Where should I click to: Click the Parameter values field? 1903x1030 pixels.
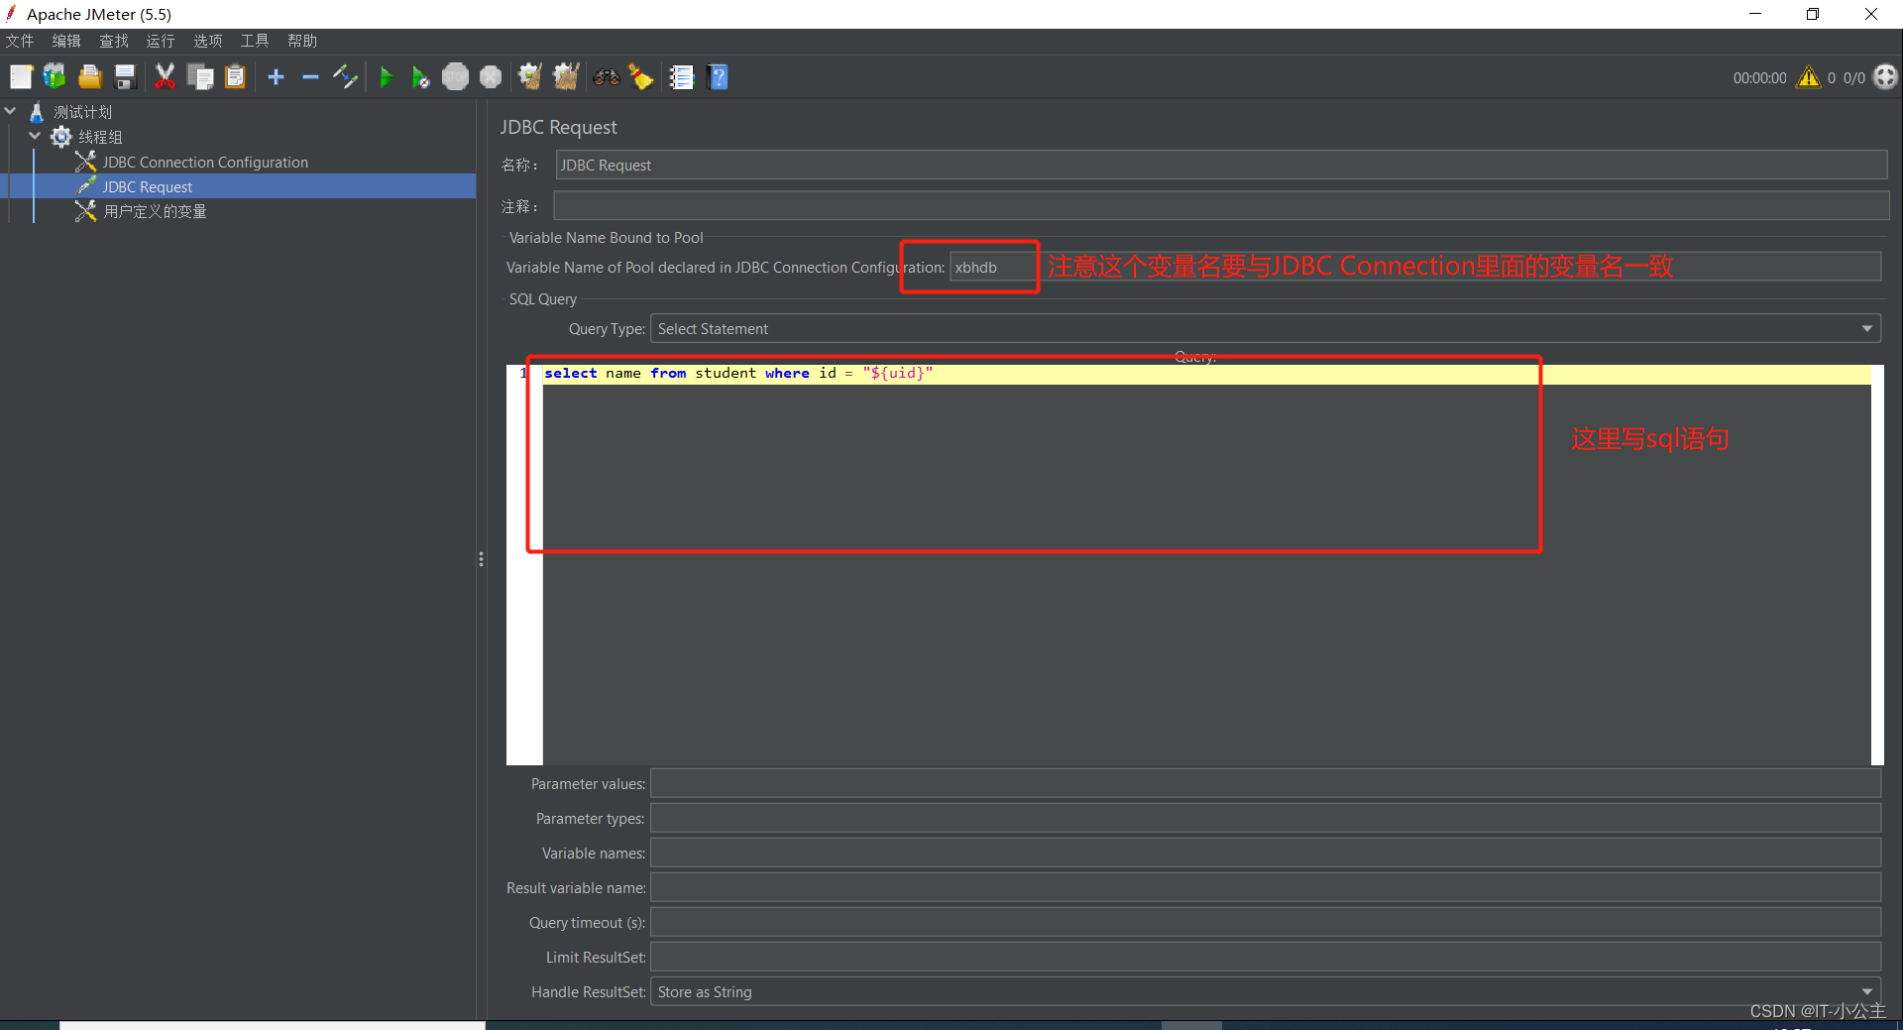coord(1266,784)
